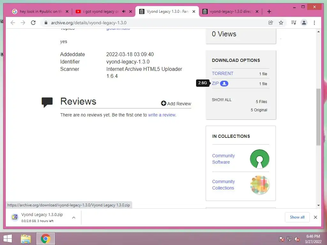
Task: Click the Vyond Legacy 1.3.0.zip download item
Action: (43, 217)
